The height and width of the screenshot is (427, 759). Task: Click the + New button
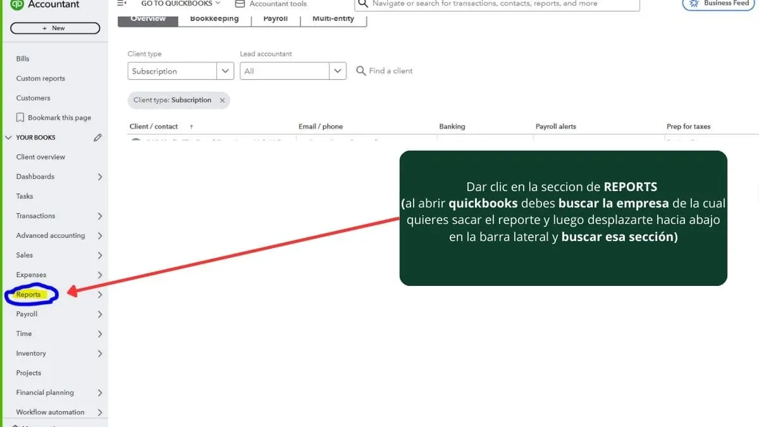55,28
